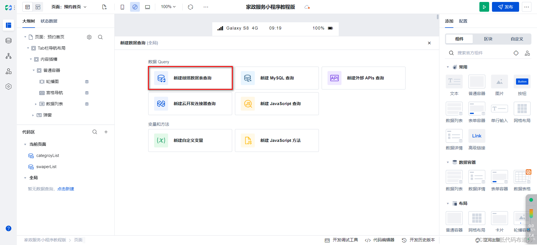This screenshot has height=245, width=537.
Task: Click the cloud save status icon
Action: 307,7
